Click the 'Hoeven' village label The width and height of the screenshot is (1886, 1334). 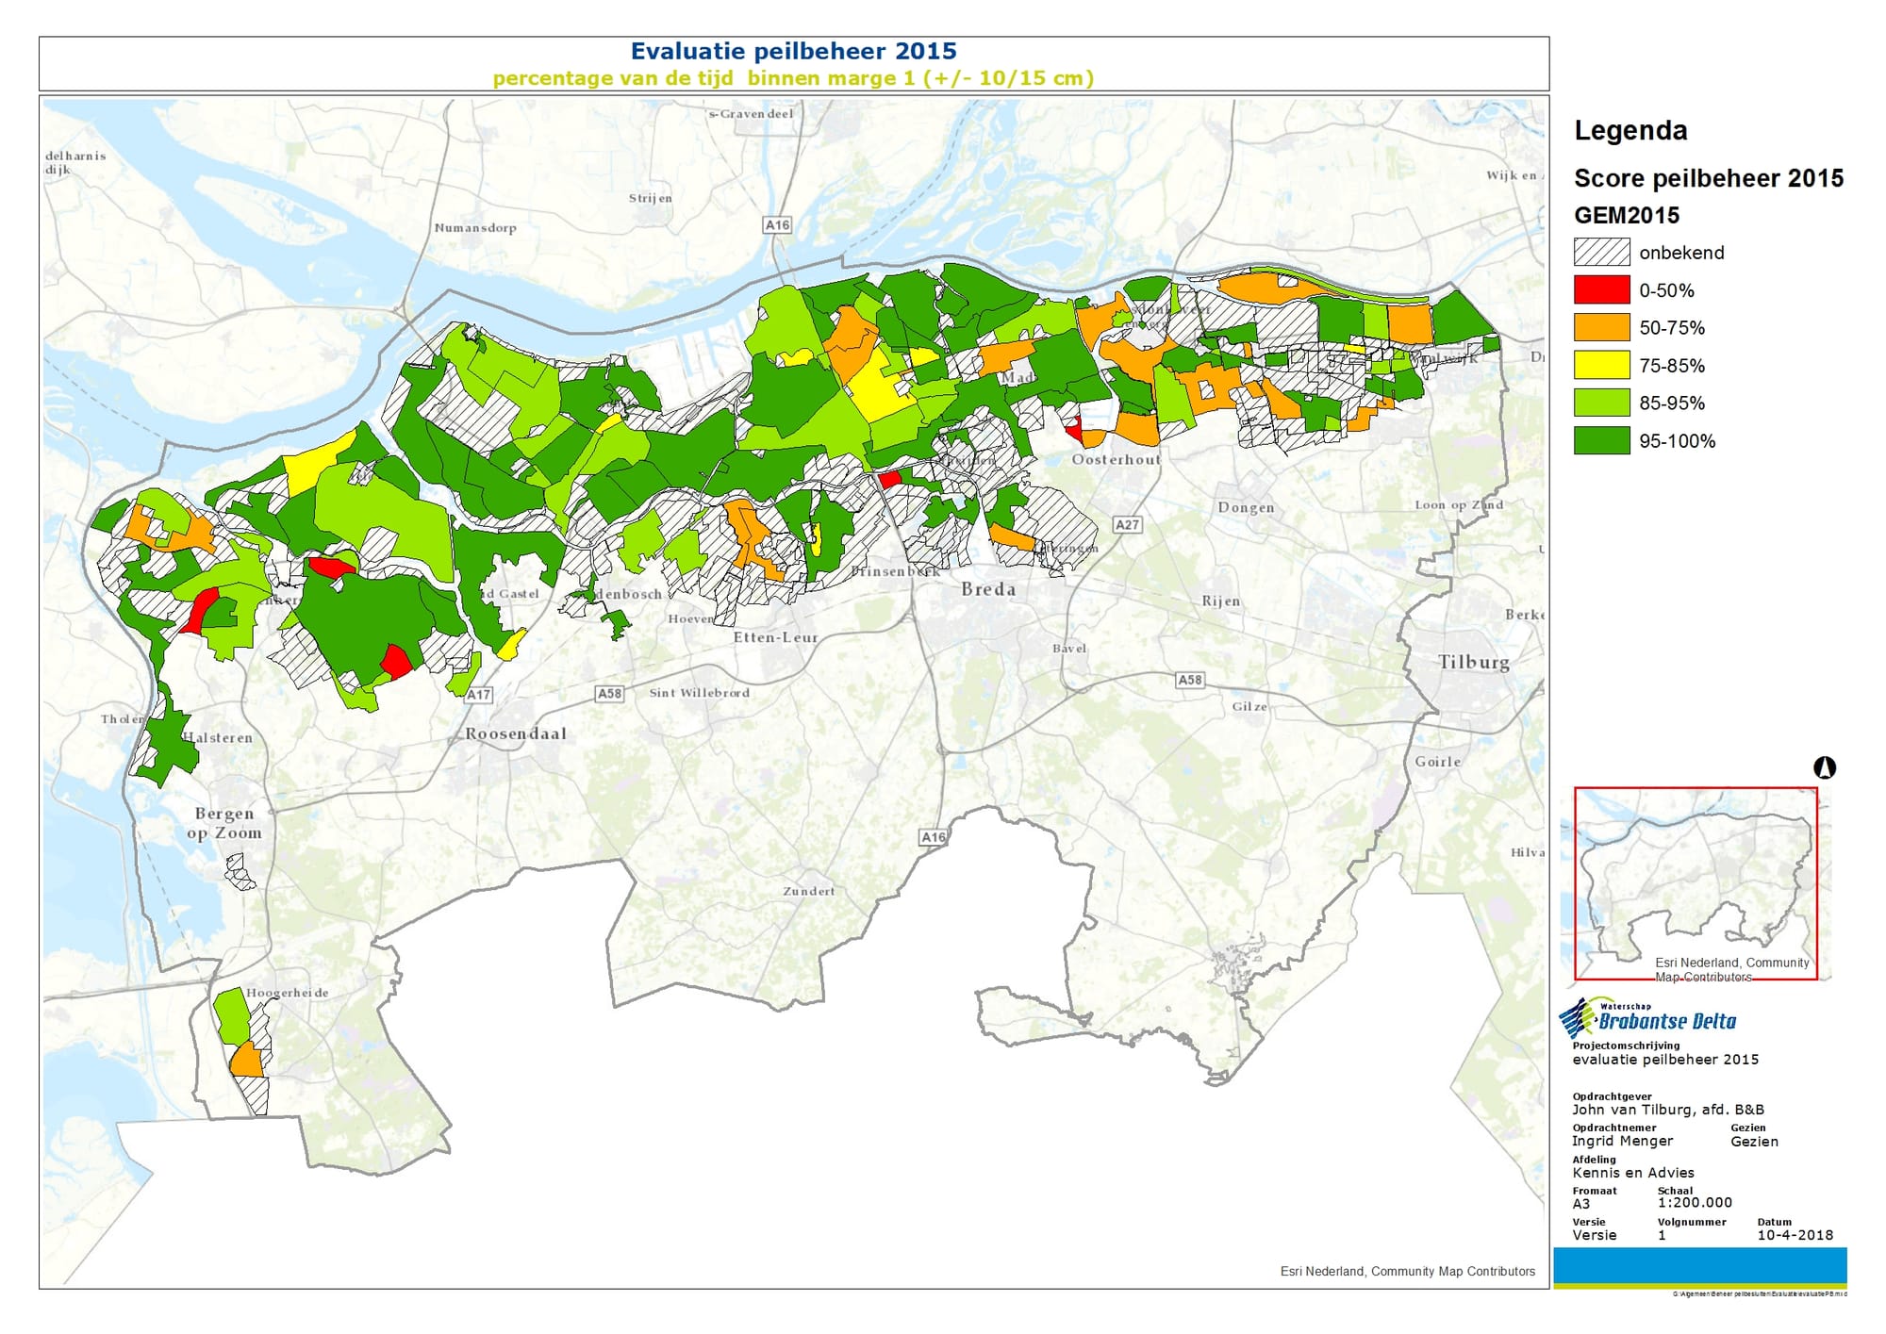[x=691, y=619]
